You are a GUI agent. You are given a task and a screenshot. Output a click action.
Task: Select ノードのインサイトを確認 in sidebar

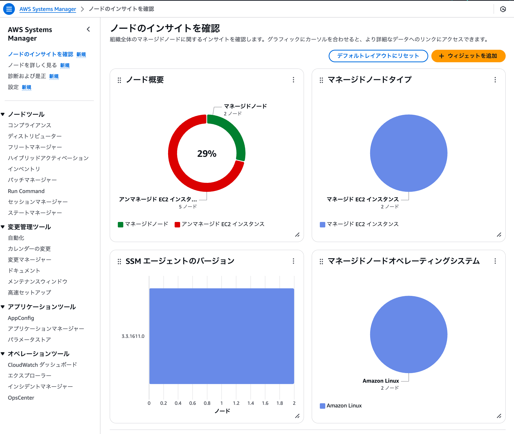(41, 54)
